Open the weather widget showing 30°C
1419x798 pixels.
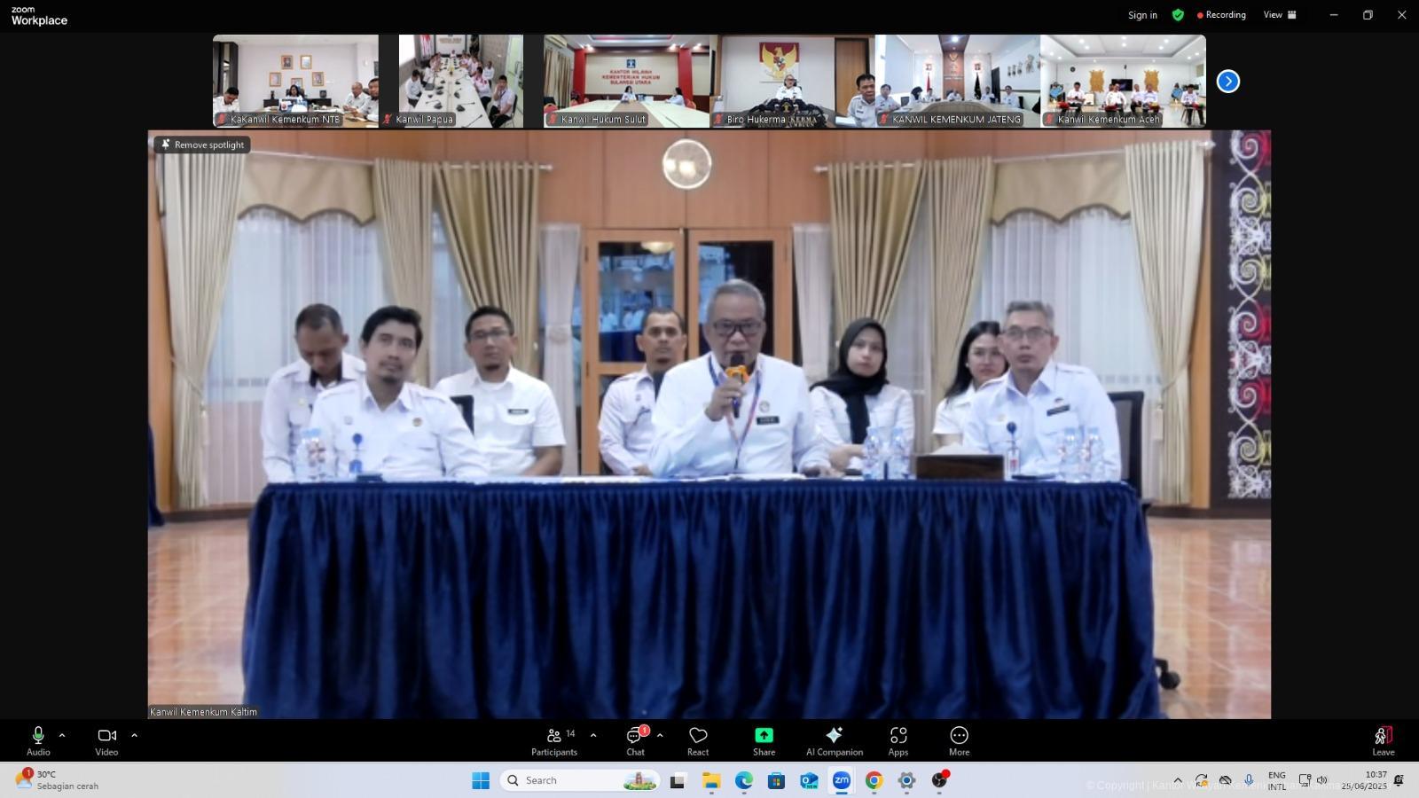point(57,780)
